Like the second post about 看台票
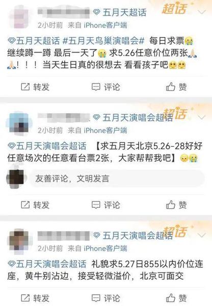 (x=176, y=205)
